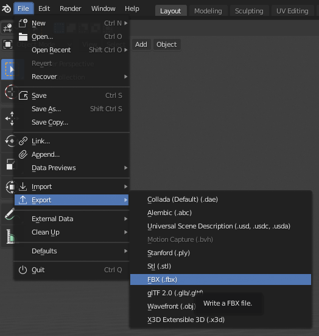Choose Revert in the File menu
Screen dimensions: 319x336
coord(71,63)
